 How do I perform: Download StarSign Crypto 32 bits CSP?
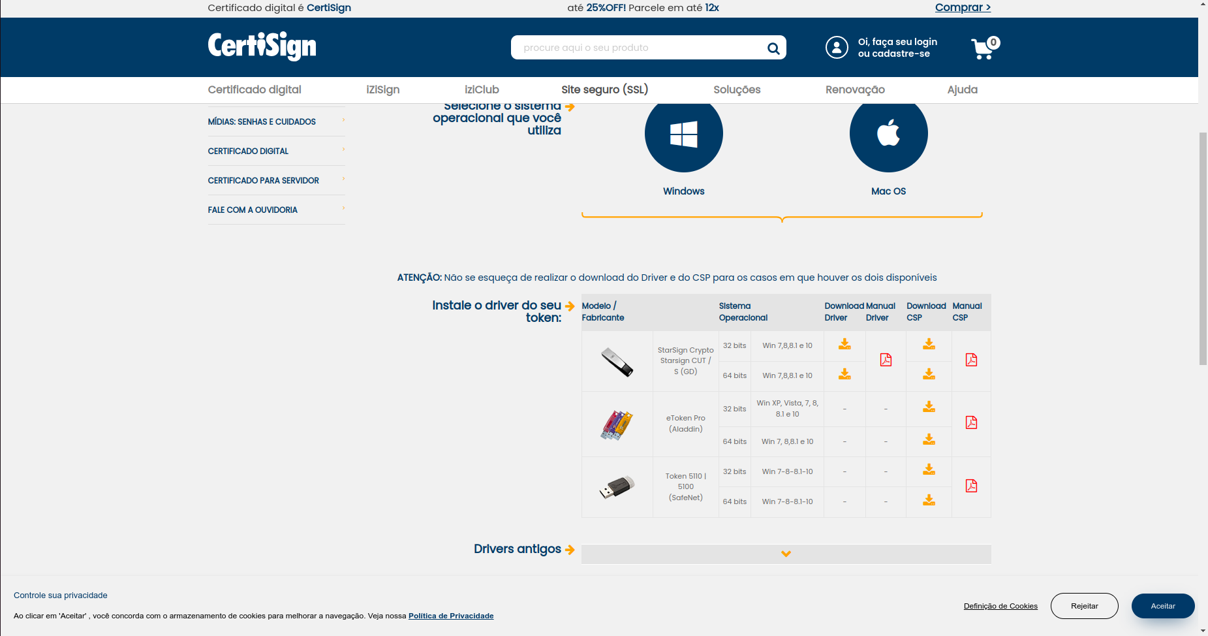[x=929, y=344]
